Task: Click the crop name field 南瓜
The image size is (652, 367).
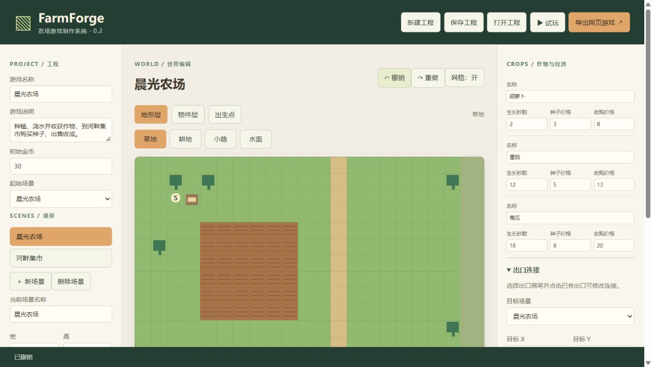Action: click(570, 218)
